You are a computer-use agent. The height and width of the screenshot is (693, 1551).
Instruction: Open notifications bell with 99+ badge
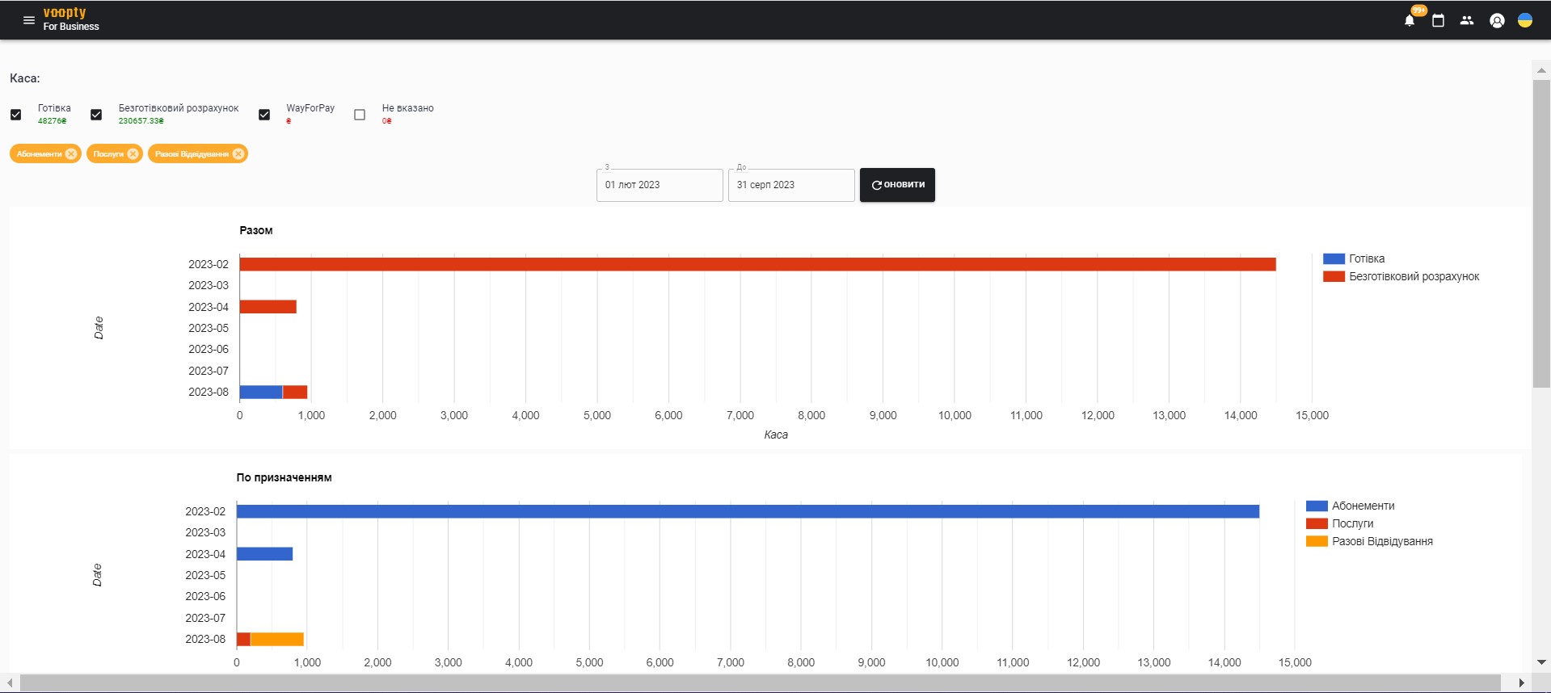(x=1410, y=21)
